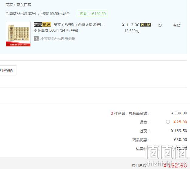This screenshot has width=190, height=169.
Task: Select the shipping fee ¥25.00
Action: pos(180,122)
